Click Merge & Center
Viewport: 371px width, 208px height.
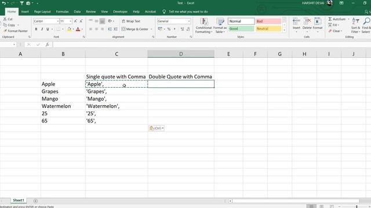click(135, 29)
